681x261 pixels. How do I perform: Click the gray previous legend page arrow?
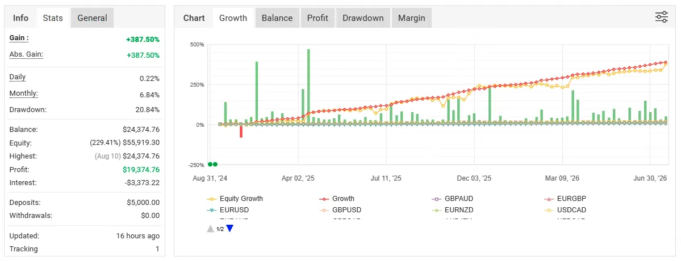pos(210,229)
